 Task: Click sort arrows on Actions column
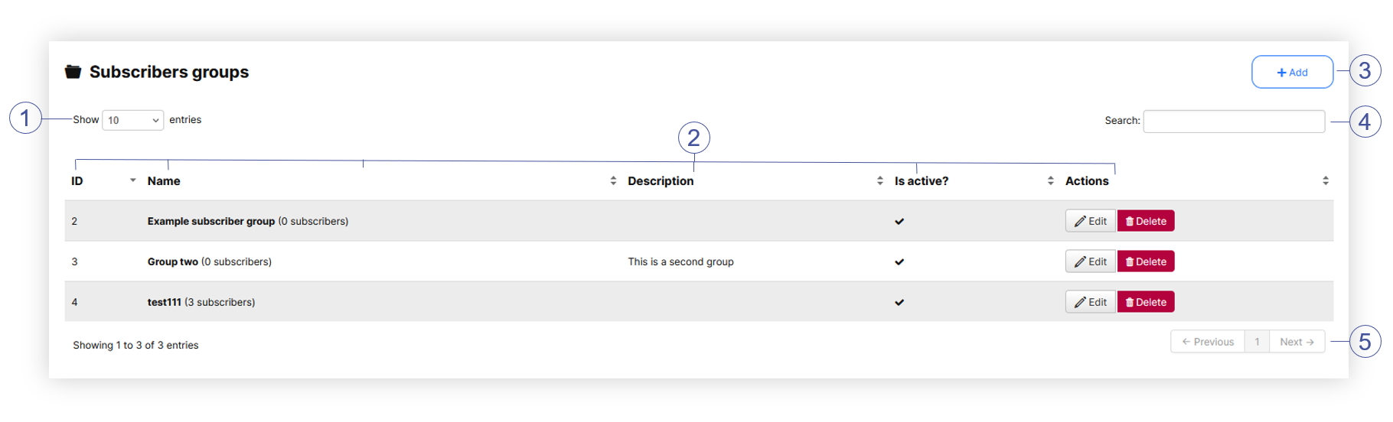[x=1325, y=181]
